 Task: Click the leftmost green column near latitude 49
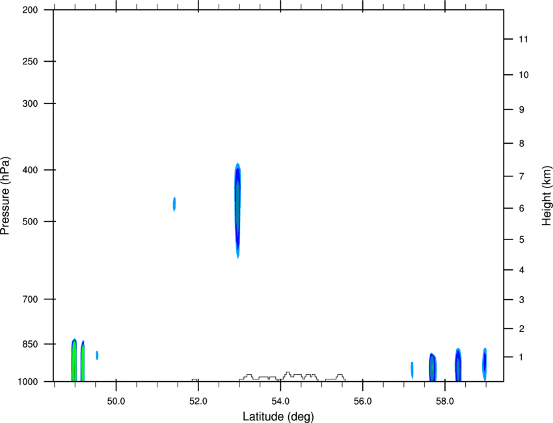coord(74,360)
